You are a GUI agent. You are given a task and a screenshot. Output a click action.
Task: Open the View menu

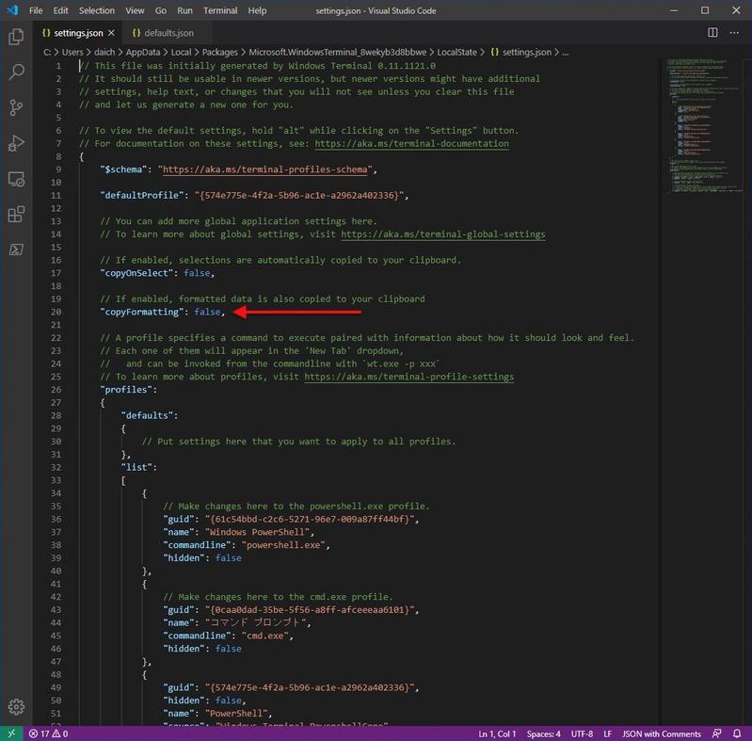coord(135,10)
